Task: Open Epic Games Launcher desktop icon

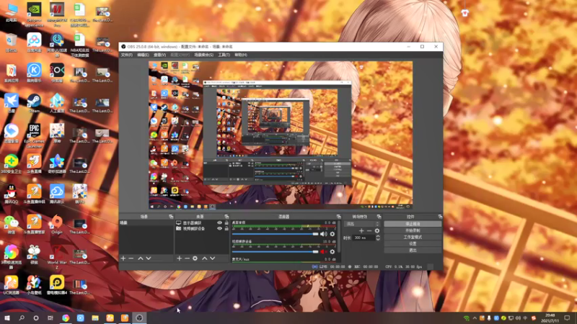Action: (x=34, y=135)
